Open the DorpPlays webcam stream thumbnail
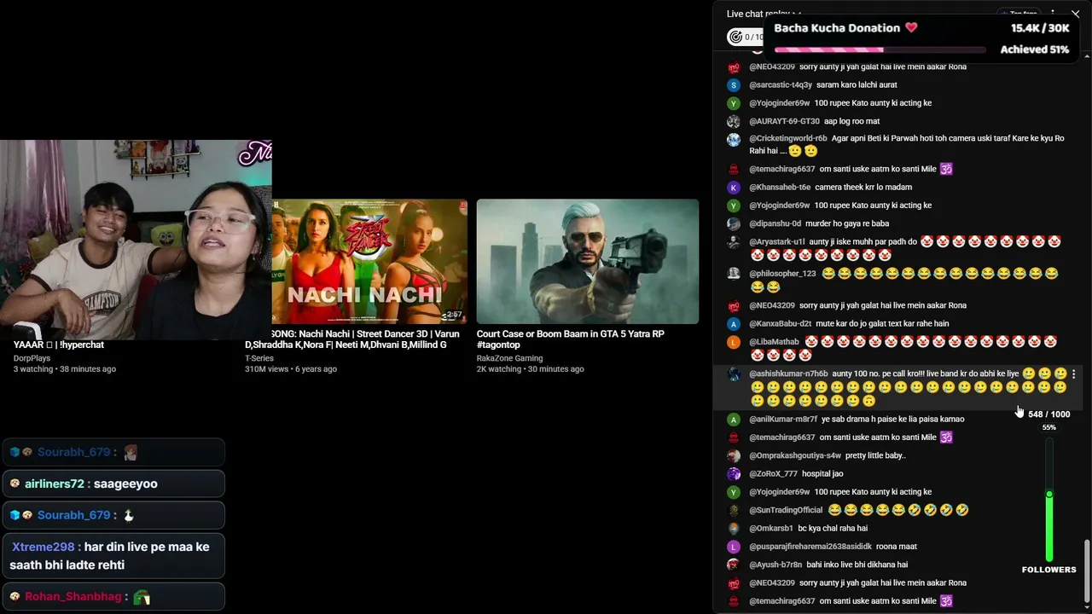The image size is (1092, 614). 136,240
